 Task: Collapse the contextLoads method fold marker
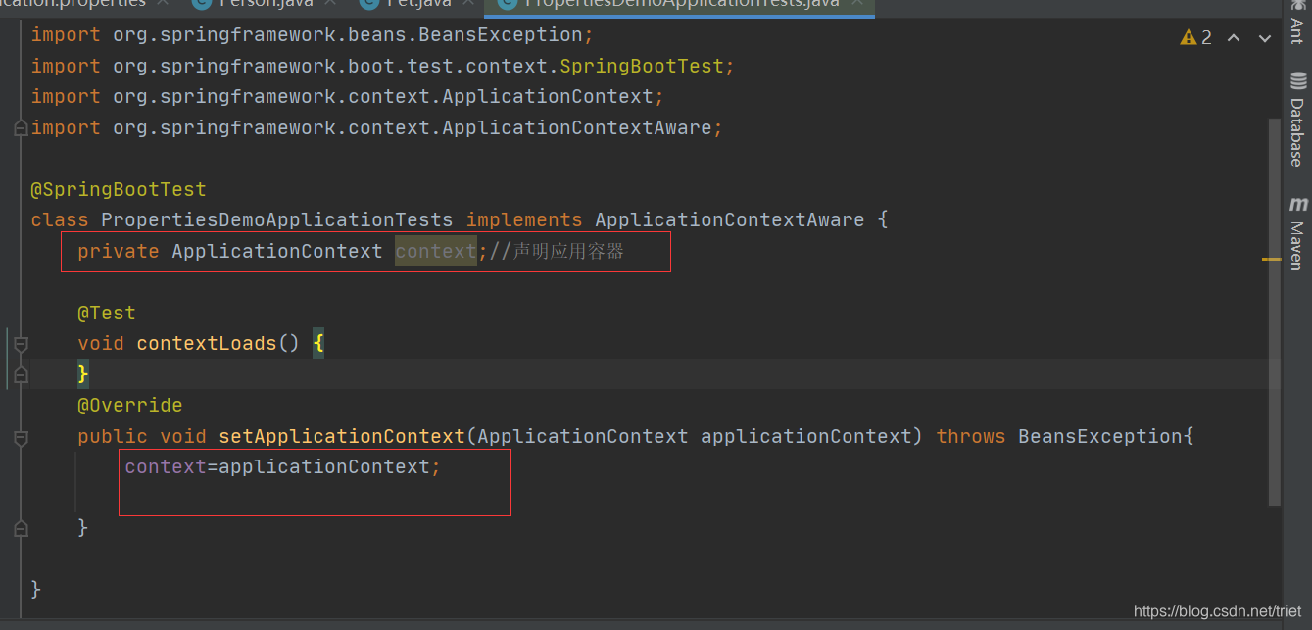pos(21,344)
